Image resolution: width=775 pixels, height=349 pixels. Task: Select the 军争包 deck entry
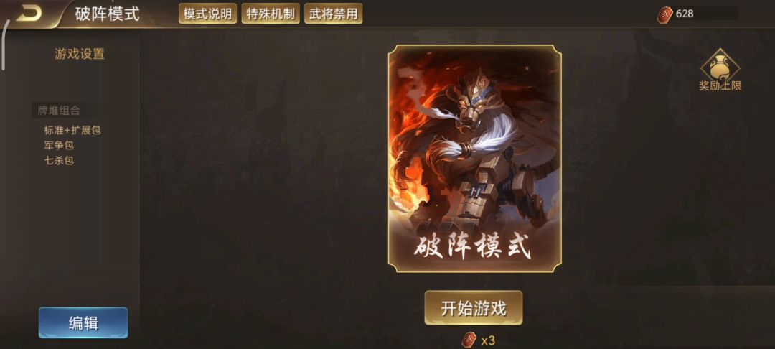tap(59, 145)
